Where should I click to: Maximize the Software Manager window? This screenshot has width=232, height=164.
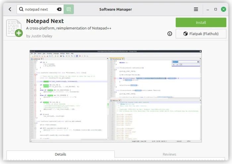[x=215, y=9]
